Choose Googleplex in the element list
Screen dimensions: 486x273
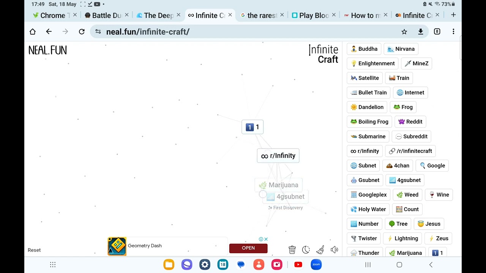click(x=369, y=195)
